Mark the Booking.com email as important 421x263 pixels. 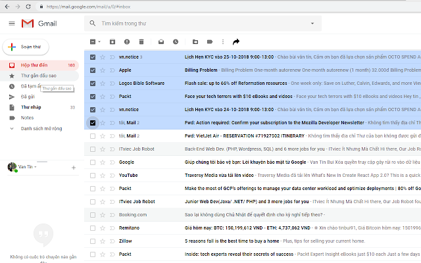(112, 215)
